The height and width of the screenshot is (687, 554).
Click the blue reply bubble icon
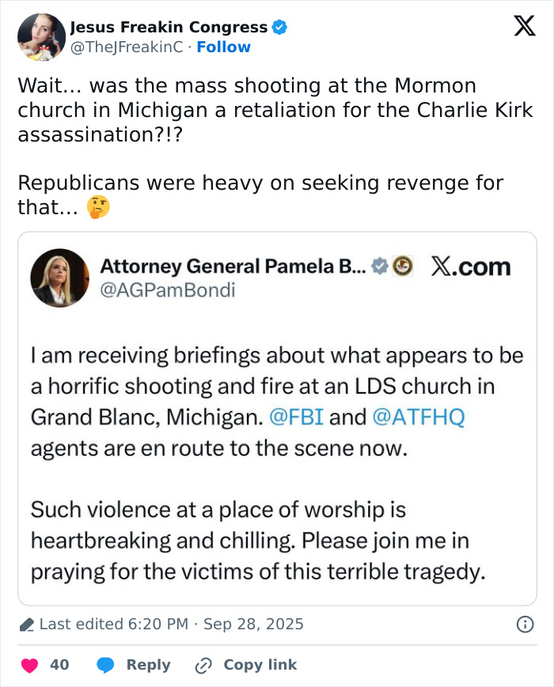click(x=104, y=665)
